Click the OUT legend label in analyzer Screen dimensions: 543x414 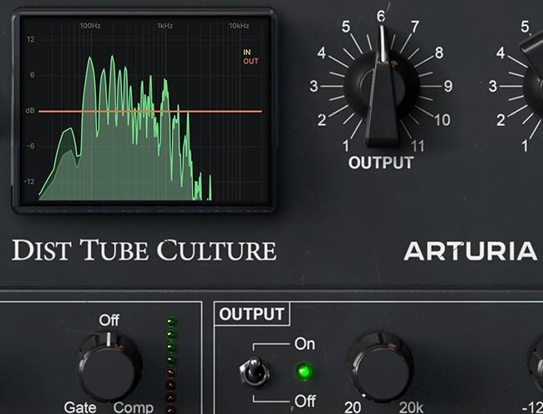pos(251,62)
